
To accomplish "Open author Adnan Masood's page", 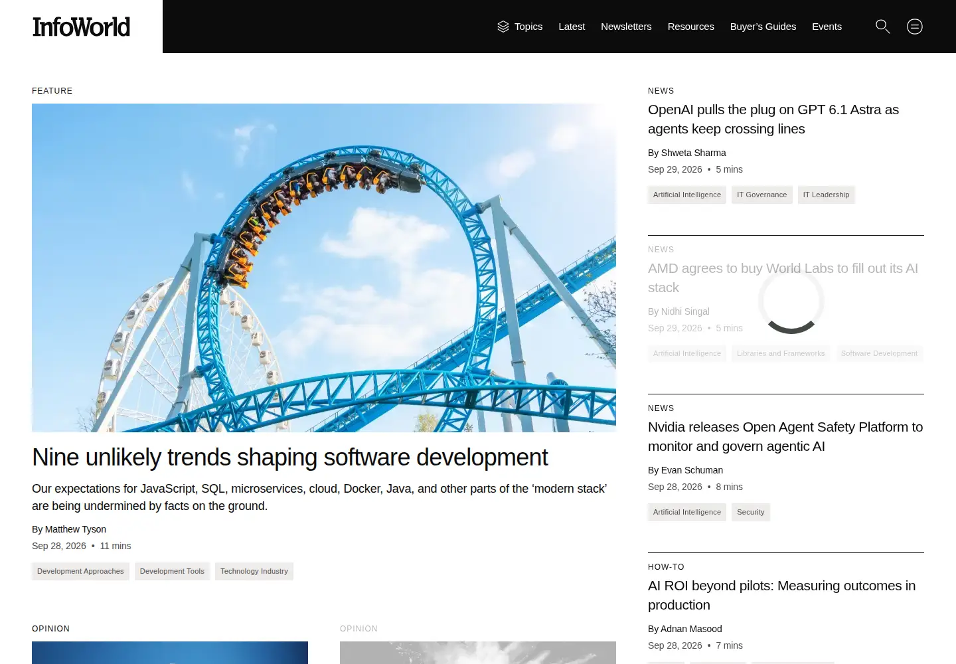I will pyautogui.click(x=691, y=629).
